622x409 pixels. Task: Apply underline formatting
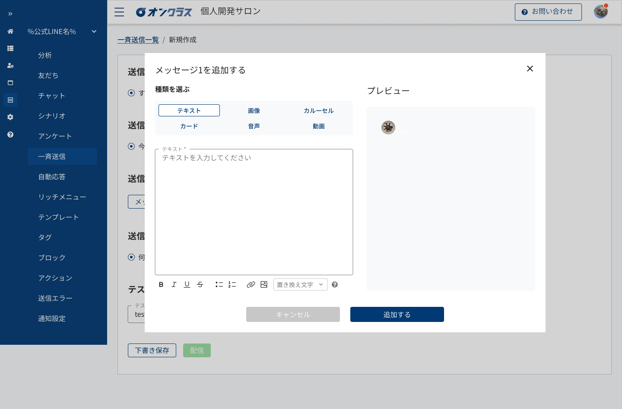click(187, 284)
